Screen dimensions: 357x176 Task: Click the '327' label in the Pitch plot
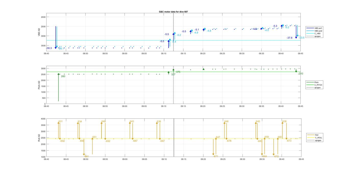point(173,74)
